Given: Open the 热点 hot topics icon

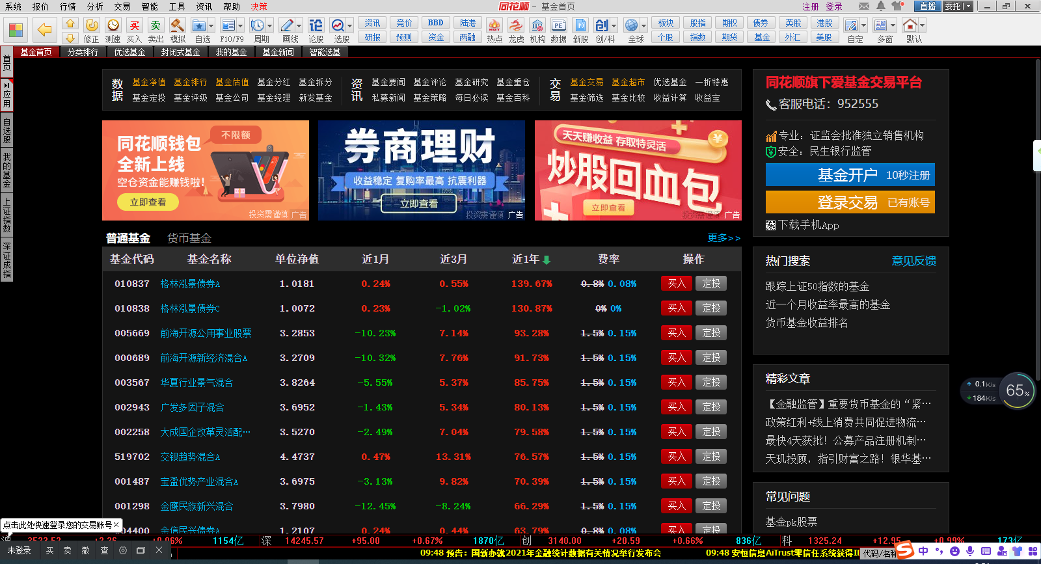Looking at the screenshot, I should pyautogui.click(x=494, y=25).
